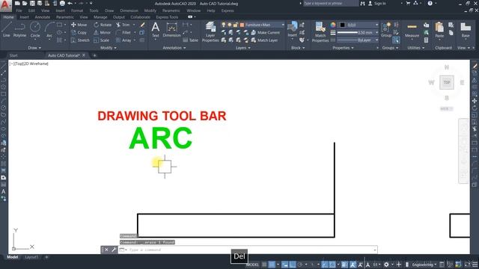Screen dimensions: 479x269
Task: Click Match Layer button
Action: (x=264, y=40)
